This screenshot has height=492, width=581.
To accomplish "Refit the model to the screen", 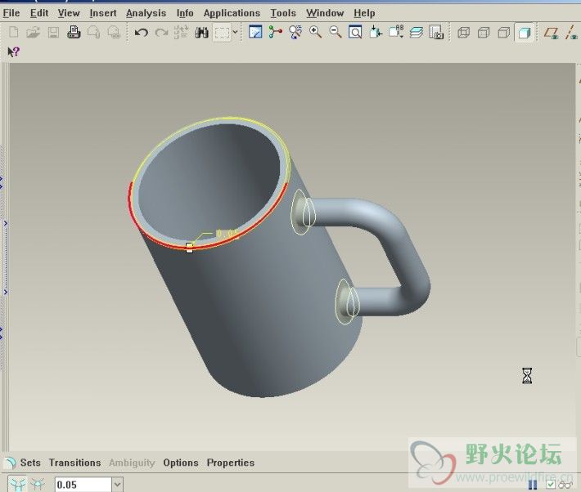I will point(355,32).
